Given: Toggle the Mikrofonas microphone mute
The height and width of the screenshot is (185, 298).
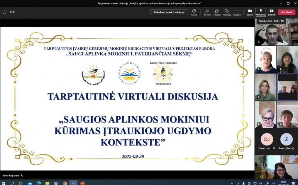Looking at the screenshot, I should [260, 12].
